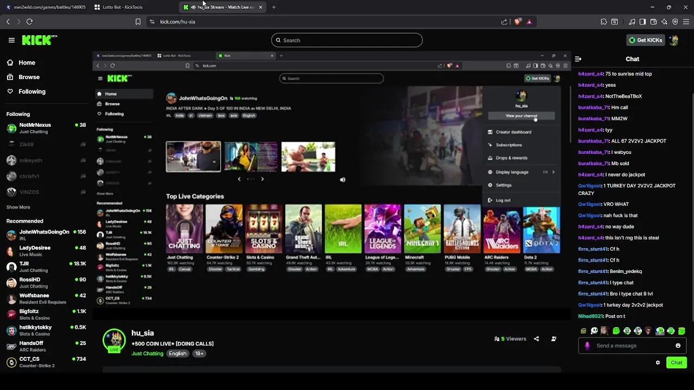
Task: Open Brave wallet icon
Action: [x=653, y=22]
